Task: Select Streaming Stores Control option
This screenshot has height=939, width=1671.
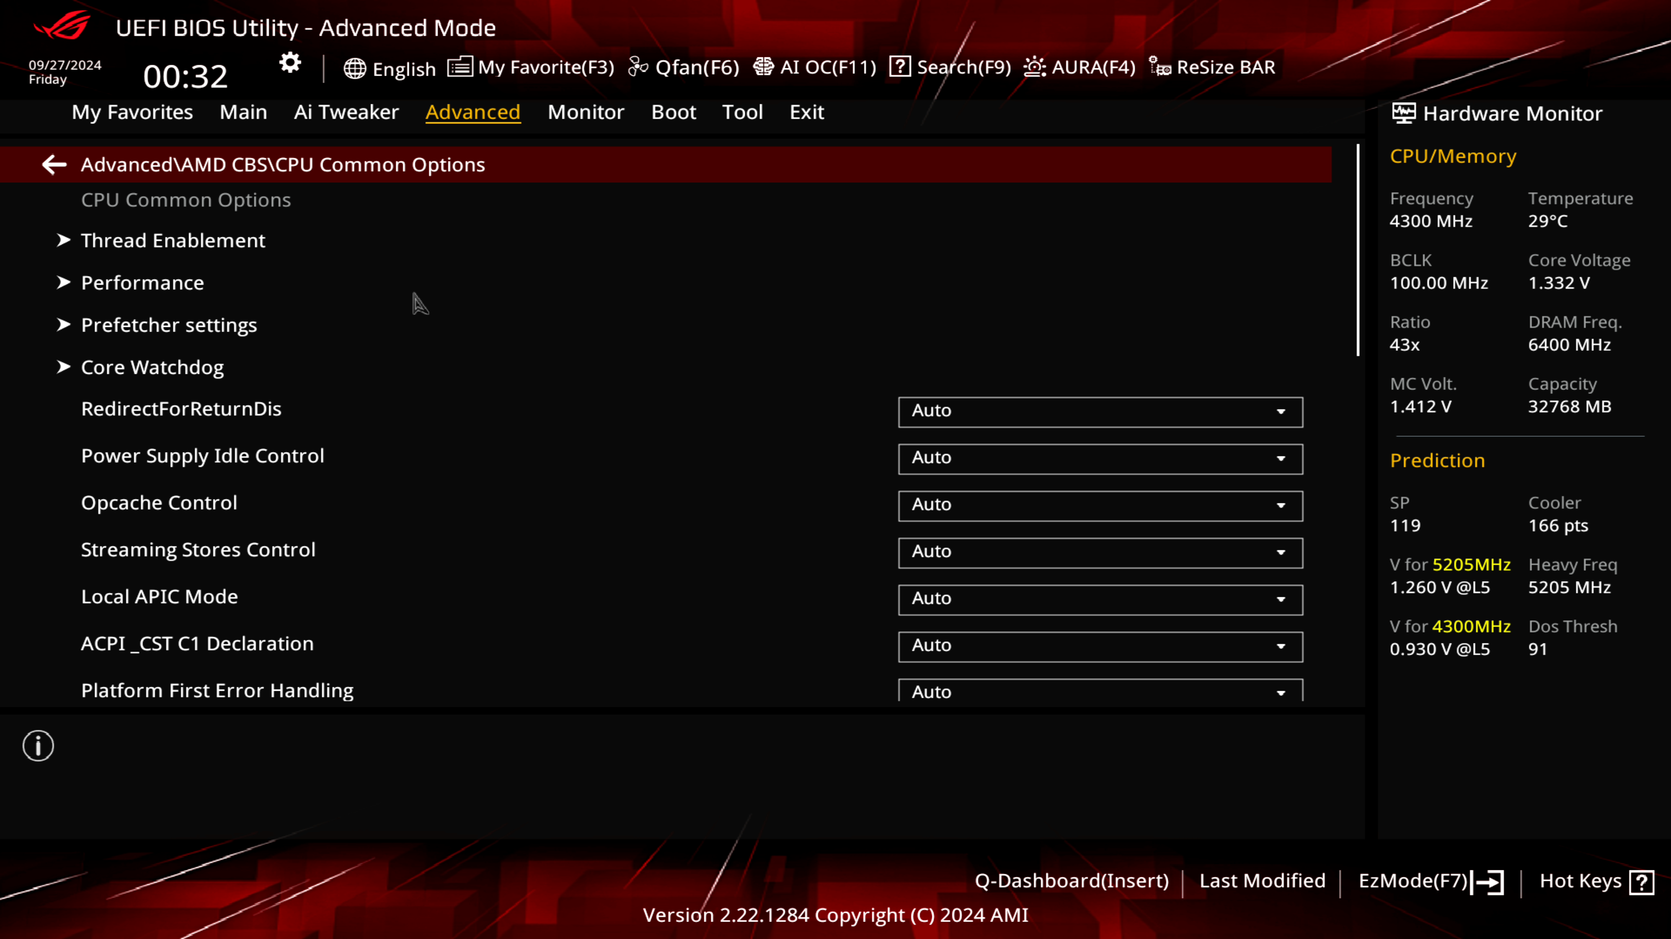Action: (198, 548)
